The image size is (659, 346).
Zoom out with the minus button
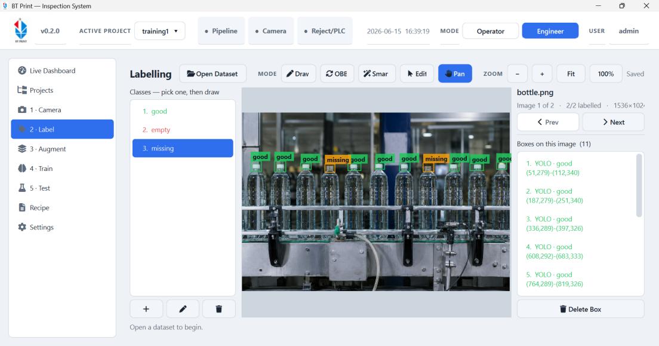518,74
